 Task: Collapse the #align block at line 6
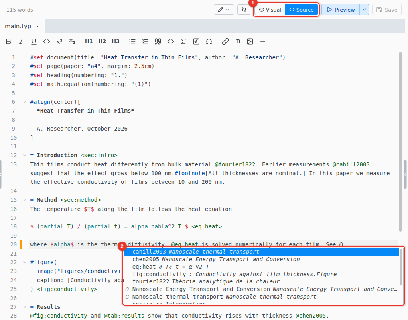tap(25, 102)
